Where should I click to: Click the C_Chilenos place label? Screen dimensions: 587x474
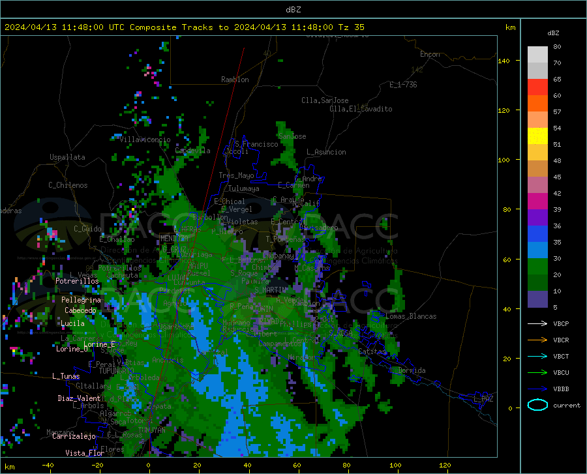68,185
